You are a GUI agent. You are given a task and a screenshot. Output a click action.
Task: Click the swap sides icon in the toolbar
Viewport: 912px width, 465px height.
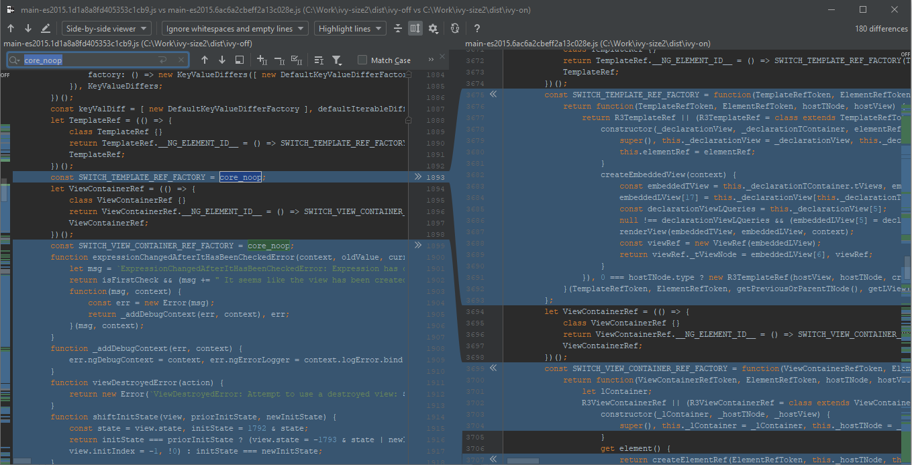(455, 29)
